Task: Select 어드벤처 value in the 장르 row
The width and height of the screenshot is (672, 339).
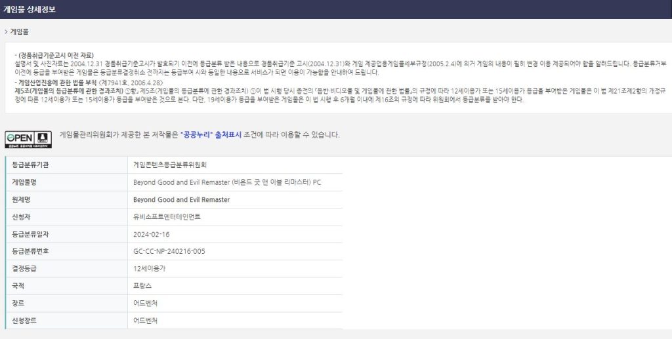Action: tap(145, 303)
